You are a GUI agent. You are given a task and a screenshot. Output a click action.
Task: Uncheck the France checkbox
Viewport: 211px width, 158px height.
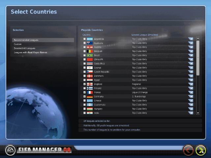tap(84, 92)
